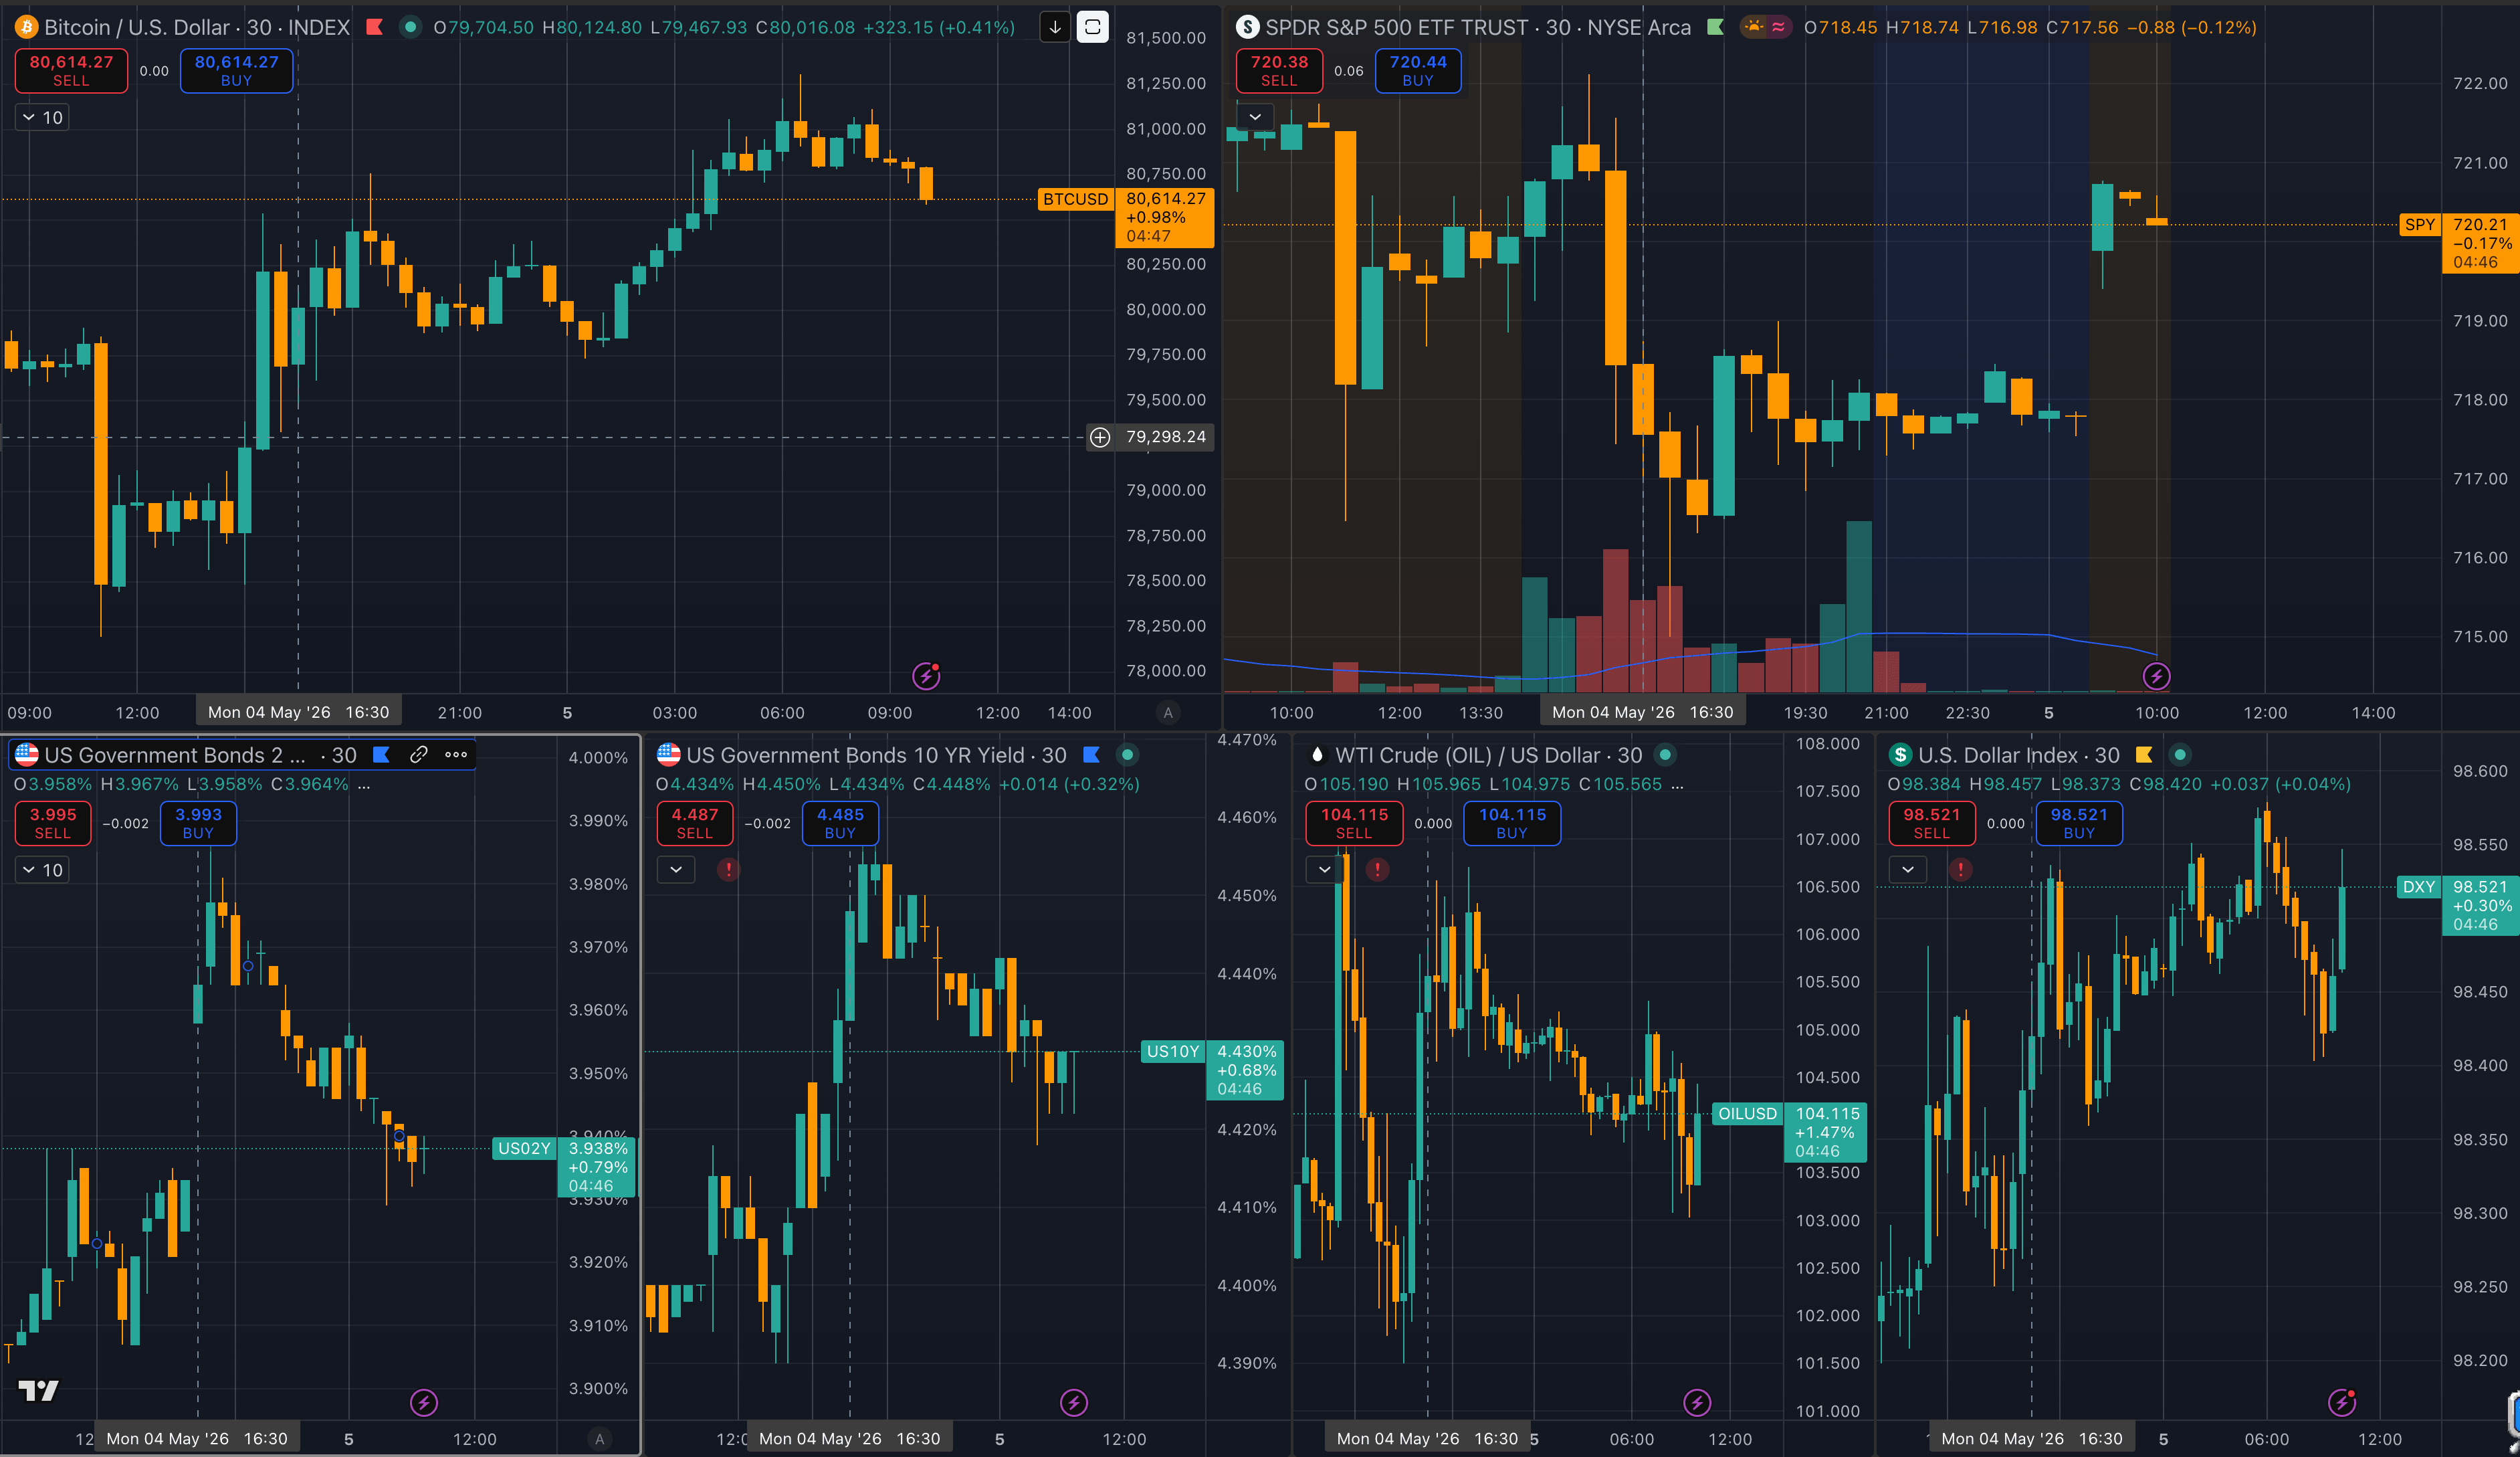Viewport: 2520px width, 1457px height.
Task: Open the Bitcoin / U.S. Dollar symbol title
Action: pos(197,27)
